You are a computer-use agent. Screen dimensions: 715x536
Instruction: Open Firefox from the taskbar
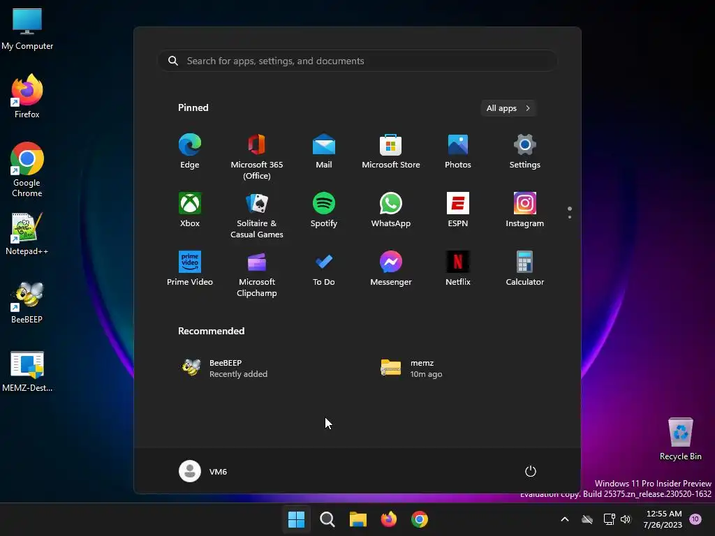388,519
